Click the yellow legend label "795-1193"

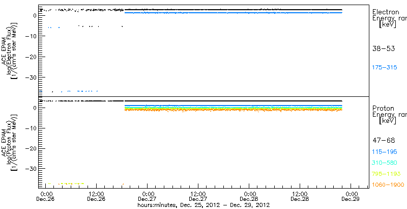tap(387, 174)
